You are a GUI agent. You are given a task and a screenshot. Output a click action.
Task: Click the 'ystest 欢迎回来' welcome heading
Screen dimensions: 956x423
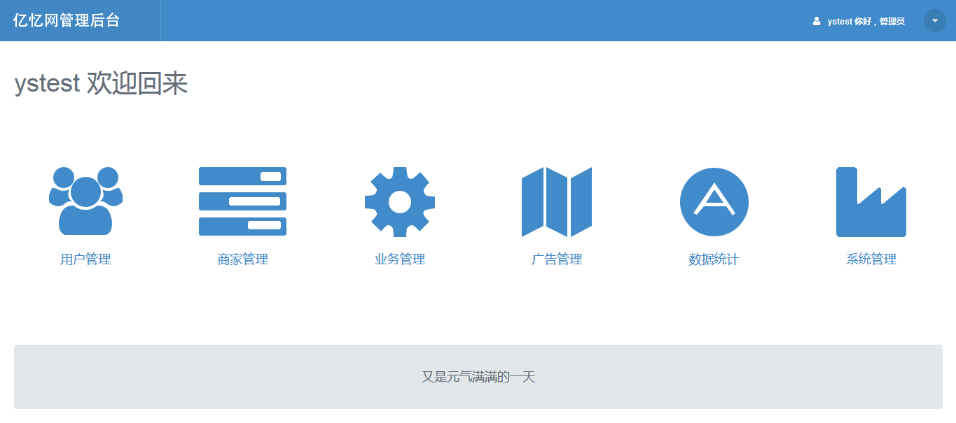click(x=101, y=84)
